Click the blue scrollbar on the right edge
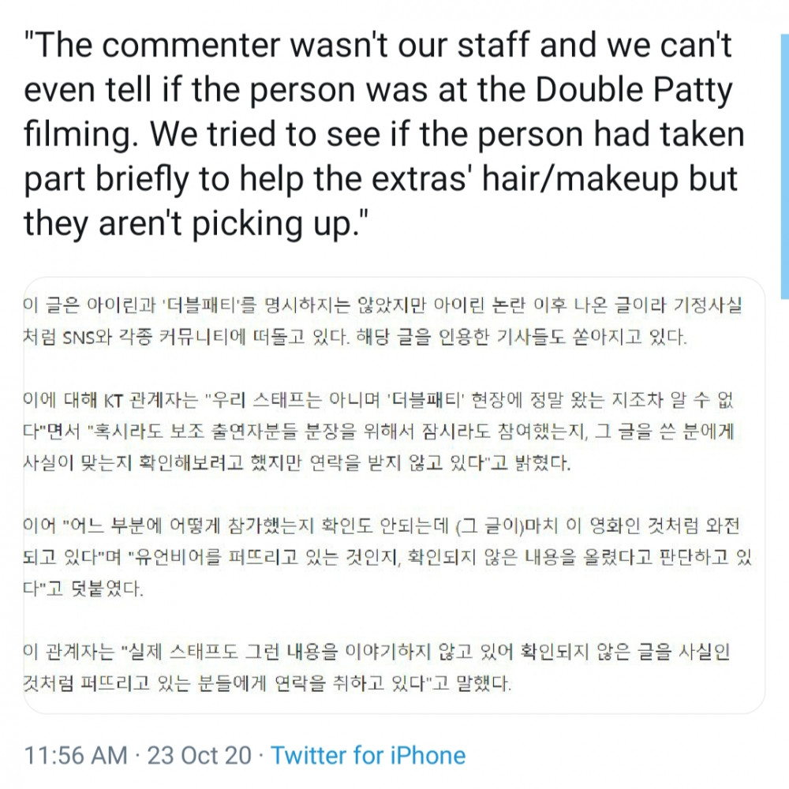This screenshot has height=789, width=789. click(x=785, y=167)
